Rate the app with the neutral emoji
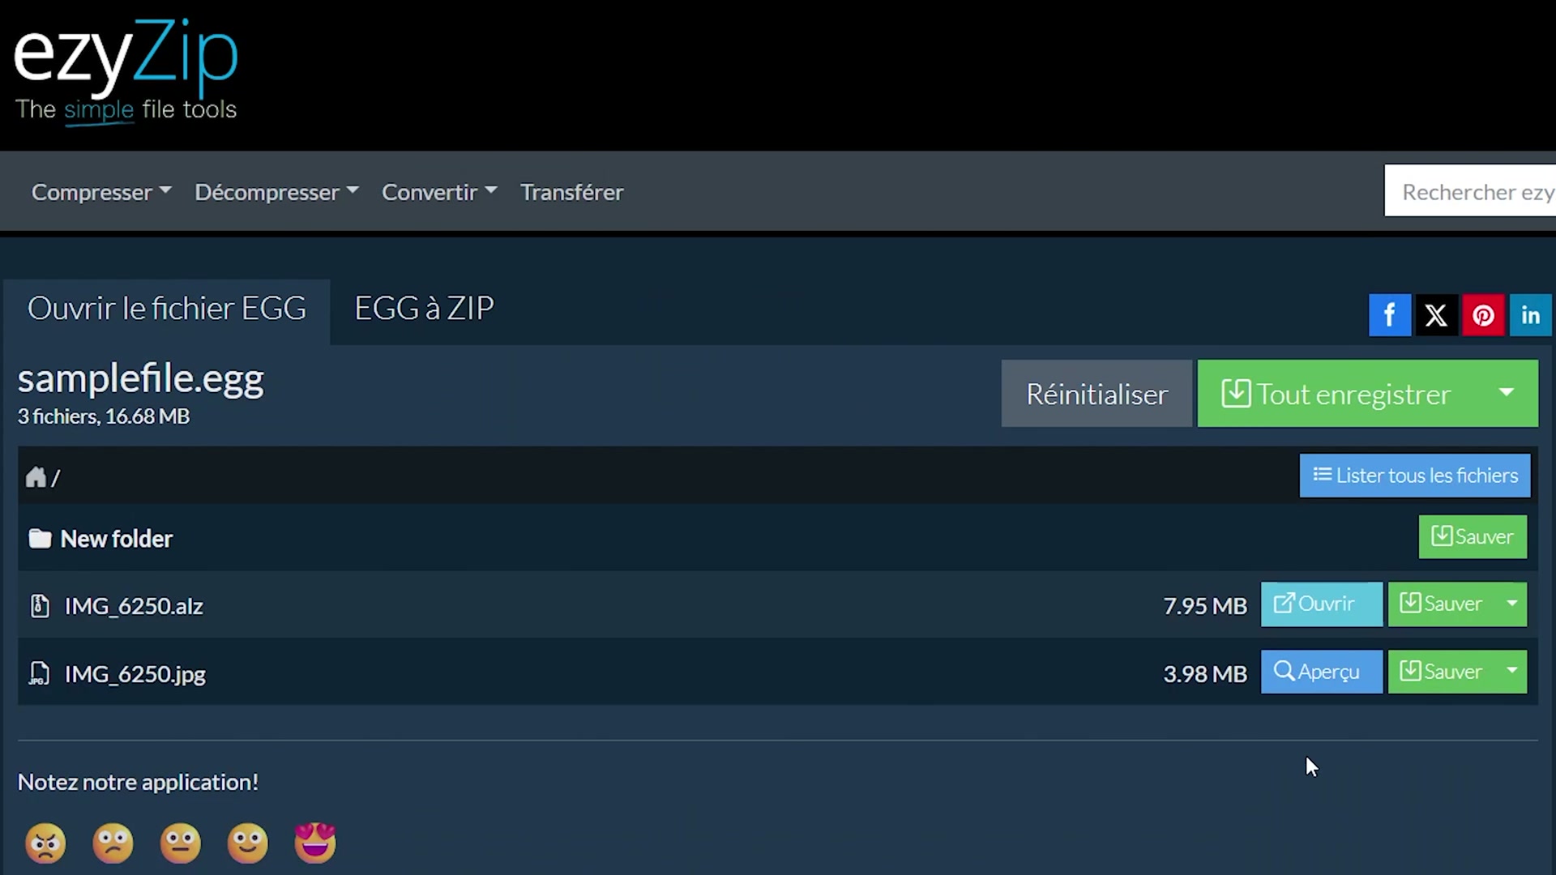 (x=180, y=843)
